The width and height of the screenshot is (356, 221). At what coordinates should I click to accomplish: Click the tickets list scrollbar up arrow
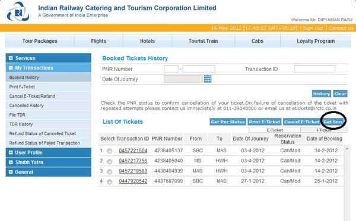(x=347, y=149)
